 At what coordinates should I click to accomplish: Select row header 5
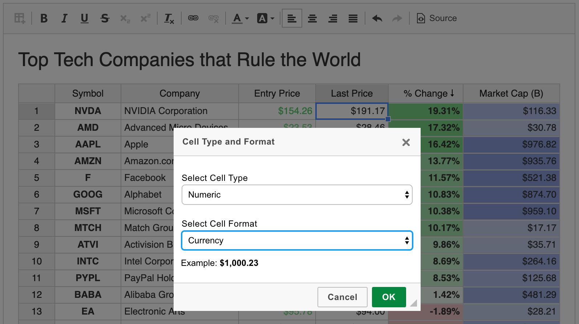pos(37,178)
